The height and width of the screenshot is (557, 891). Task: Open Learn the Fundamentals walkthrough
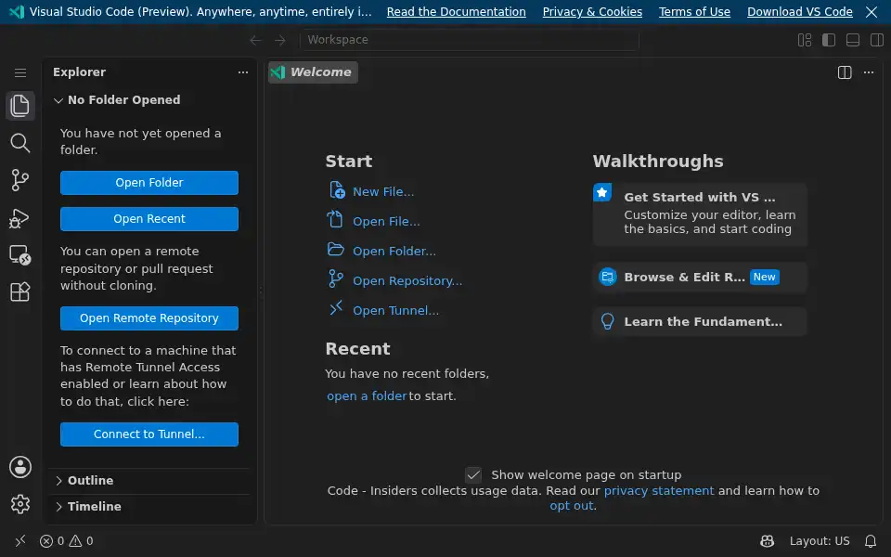pyautogui.click(x=700, y=322)
